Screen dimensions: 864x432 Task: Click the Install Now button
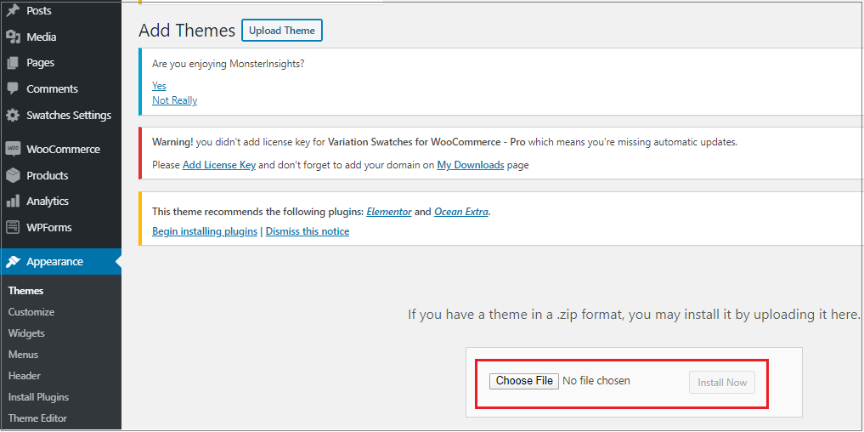722,383
